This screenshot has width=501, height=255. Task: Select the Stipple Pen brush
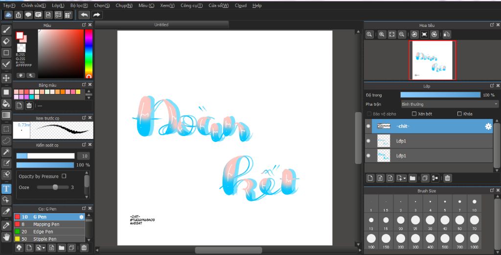tap(49, 239)
